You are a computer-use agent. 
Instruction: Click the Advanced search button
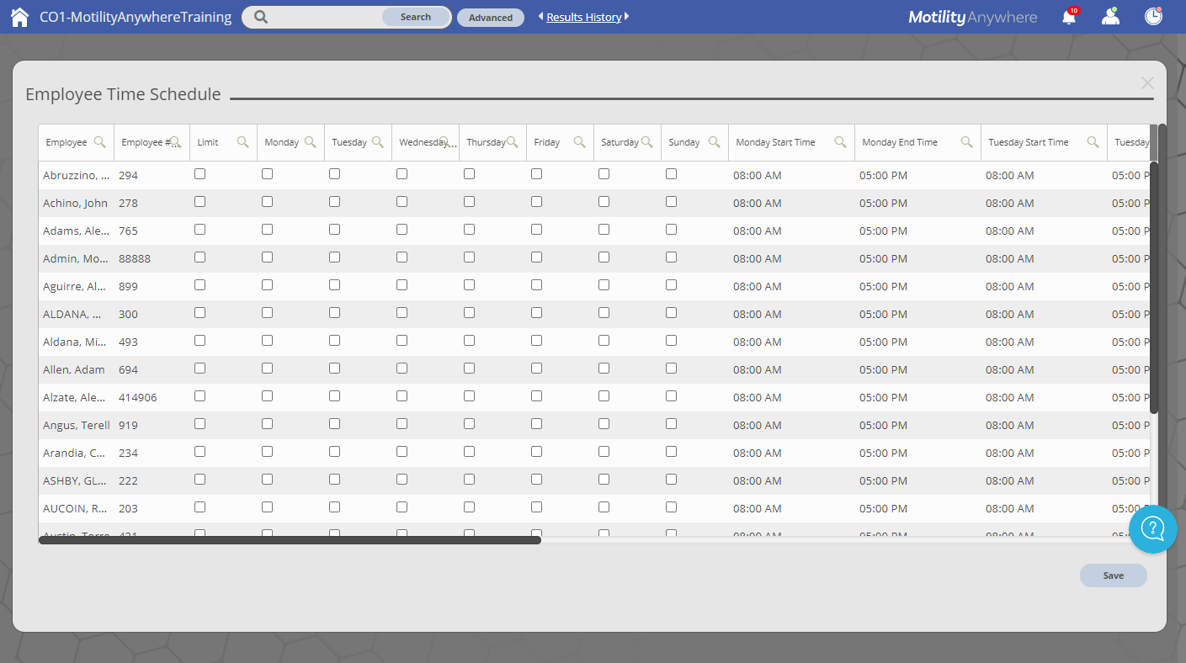click(x=491, y=17)
